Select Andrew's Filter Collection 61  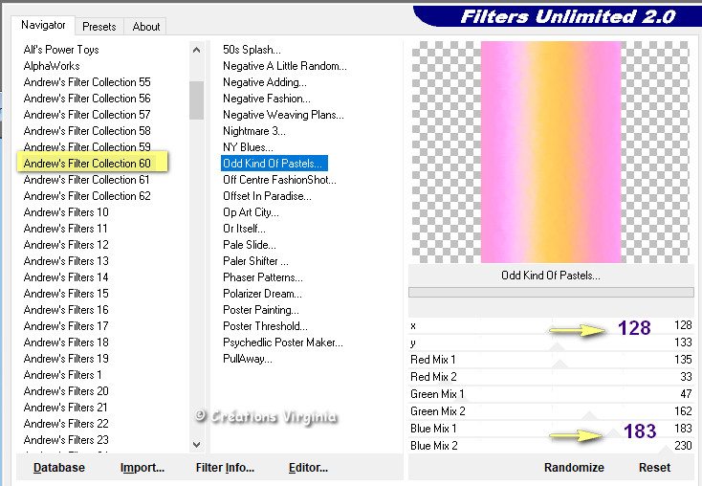click(x=86, y=180)
